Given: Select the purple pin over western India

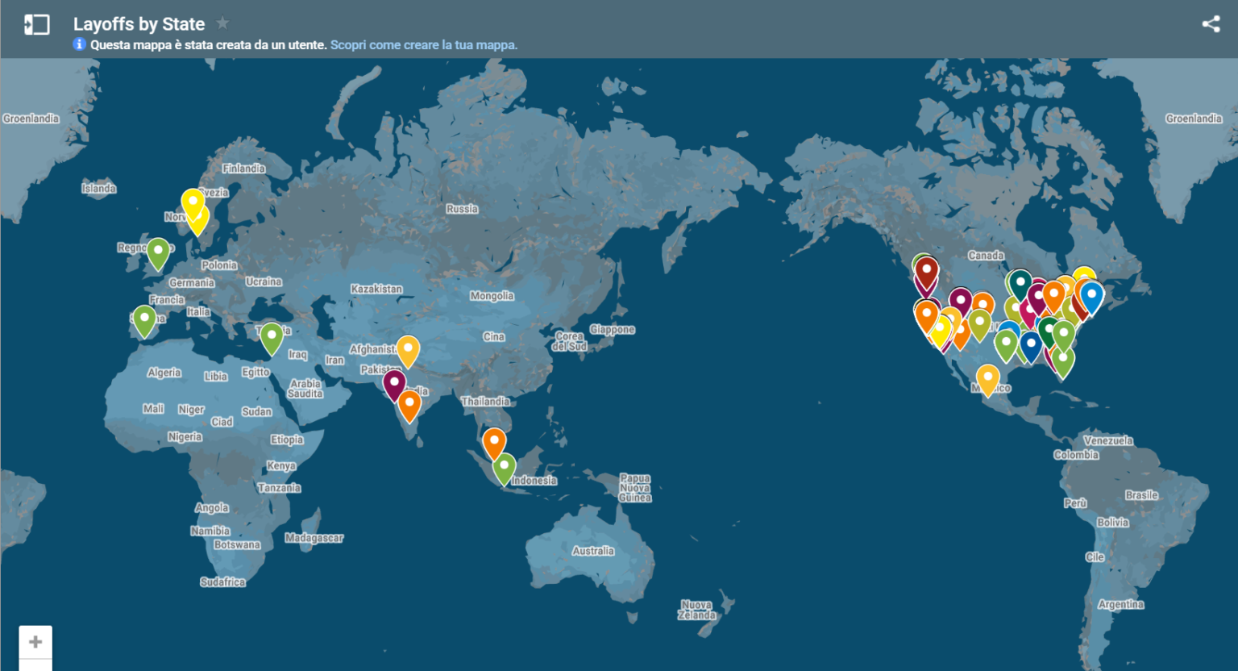Looking at the screenshot, I should click(394, 382).
